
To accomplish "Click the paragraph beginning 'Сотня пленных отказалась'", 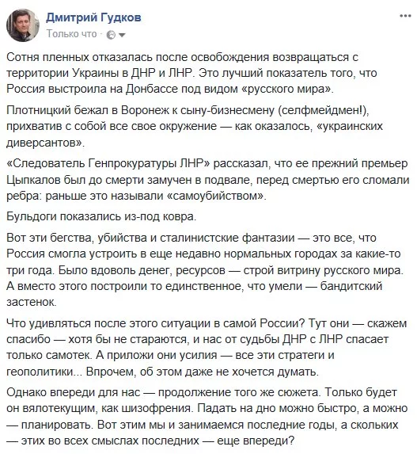I will [x=191, y=73].
